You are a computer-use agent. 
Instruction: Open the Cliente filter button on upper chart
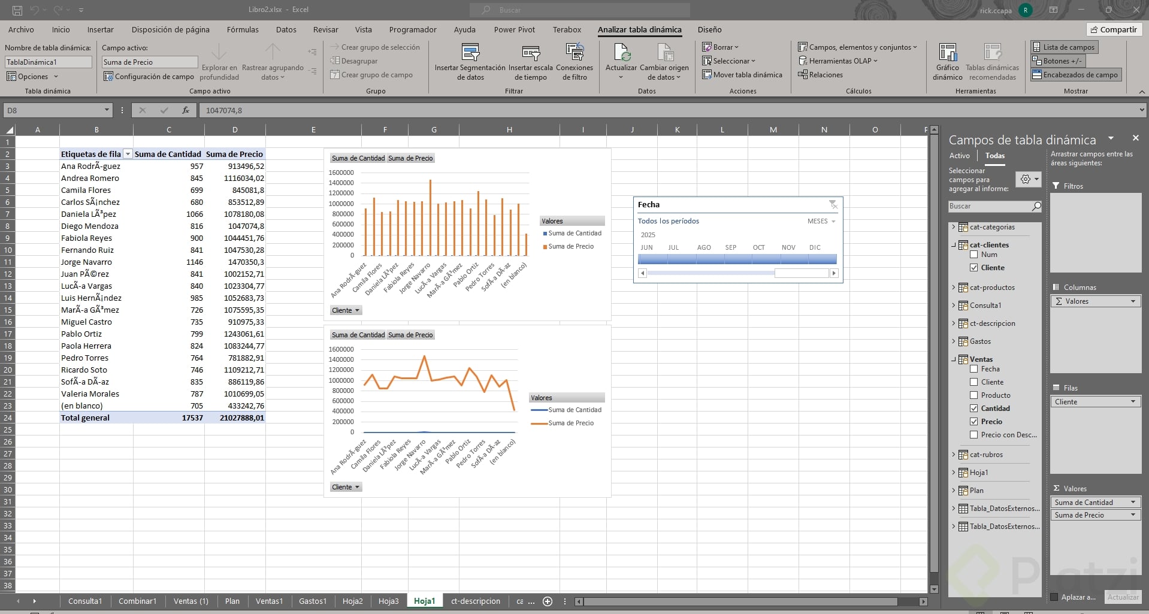[x=346, y=310]
